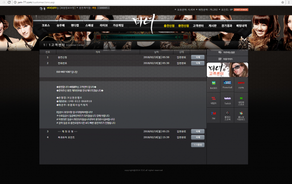Screen dimensions: 292x184
Task: Open the Powerball shortcut icon
Action: 227,85
